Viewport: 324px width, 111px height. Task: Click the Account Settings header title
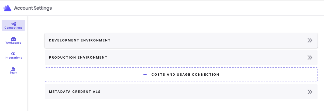tap(33, 8)
